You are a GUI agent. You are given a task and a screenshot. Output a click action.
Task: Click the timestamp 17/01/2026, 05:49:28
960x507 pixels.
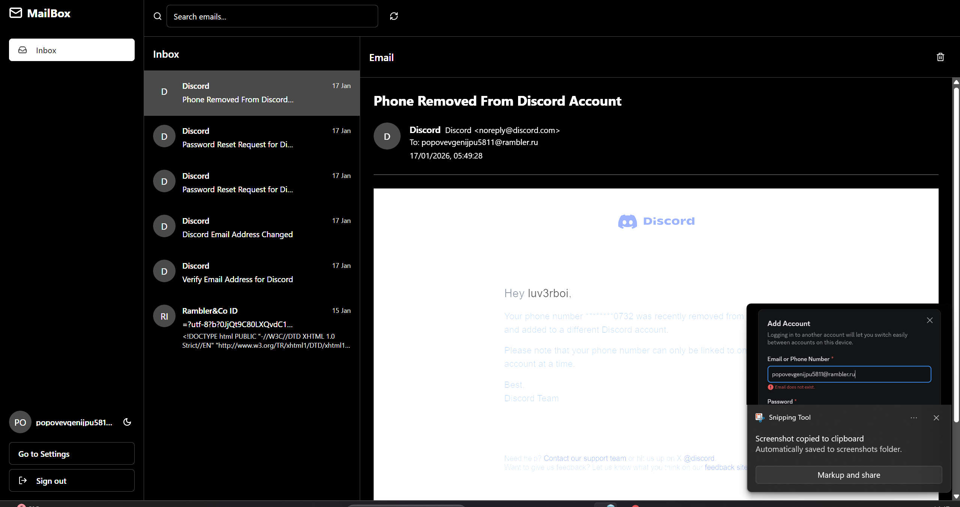click(446, 156)
